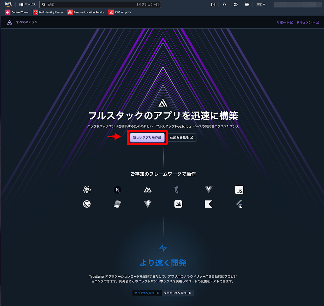This screenshot has width=324, height=306.
Task: Open the Amazon Location Service favorite link
Action: (86, 12)
